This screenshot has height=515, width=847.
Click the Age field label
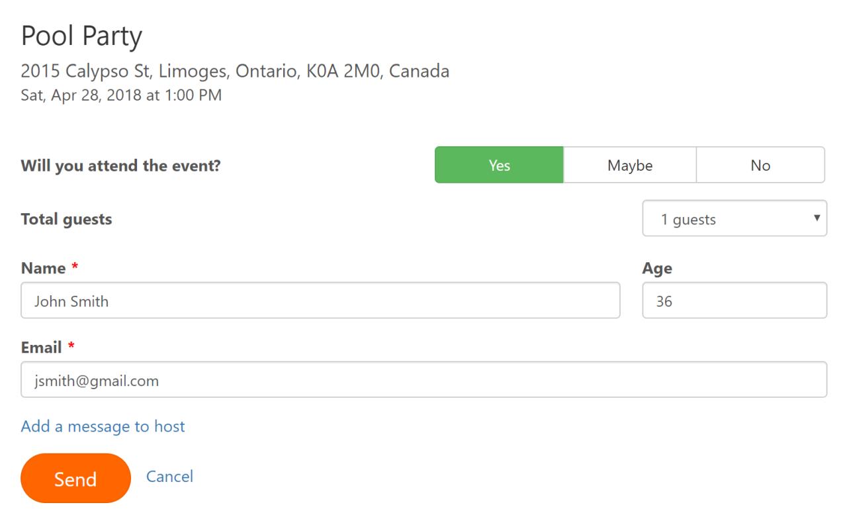click(657, 268)
